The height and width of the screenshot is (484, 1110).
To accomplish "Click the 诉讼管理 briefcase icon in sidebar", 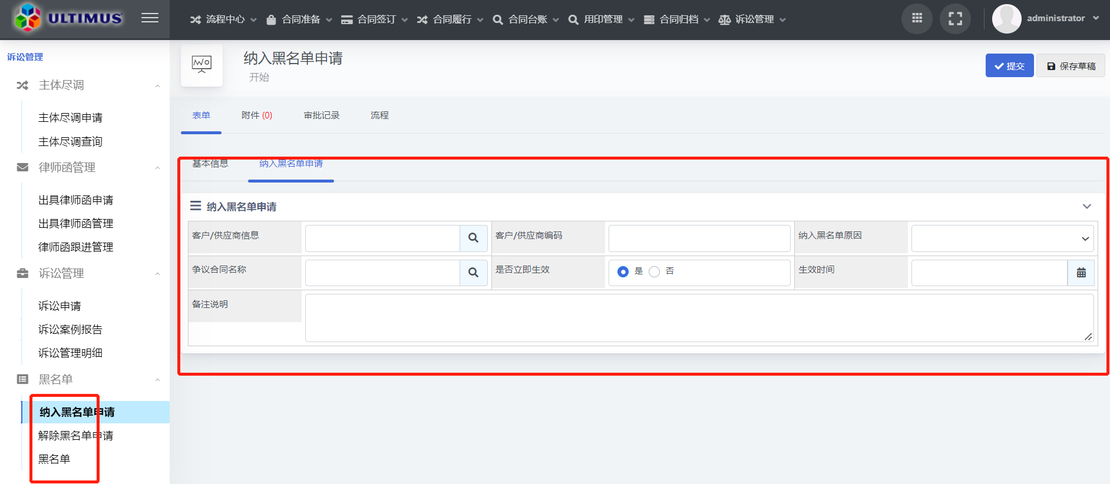I will 22,273.
